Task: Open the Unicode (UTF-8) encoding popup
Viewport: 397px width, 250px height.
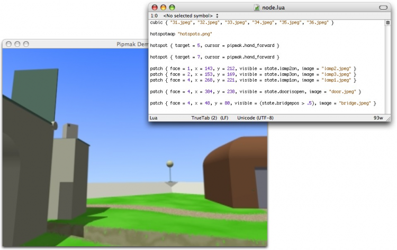Action: point(255,118)
